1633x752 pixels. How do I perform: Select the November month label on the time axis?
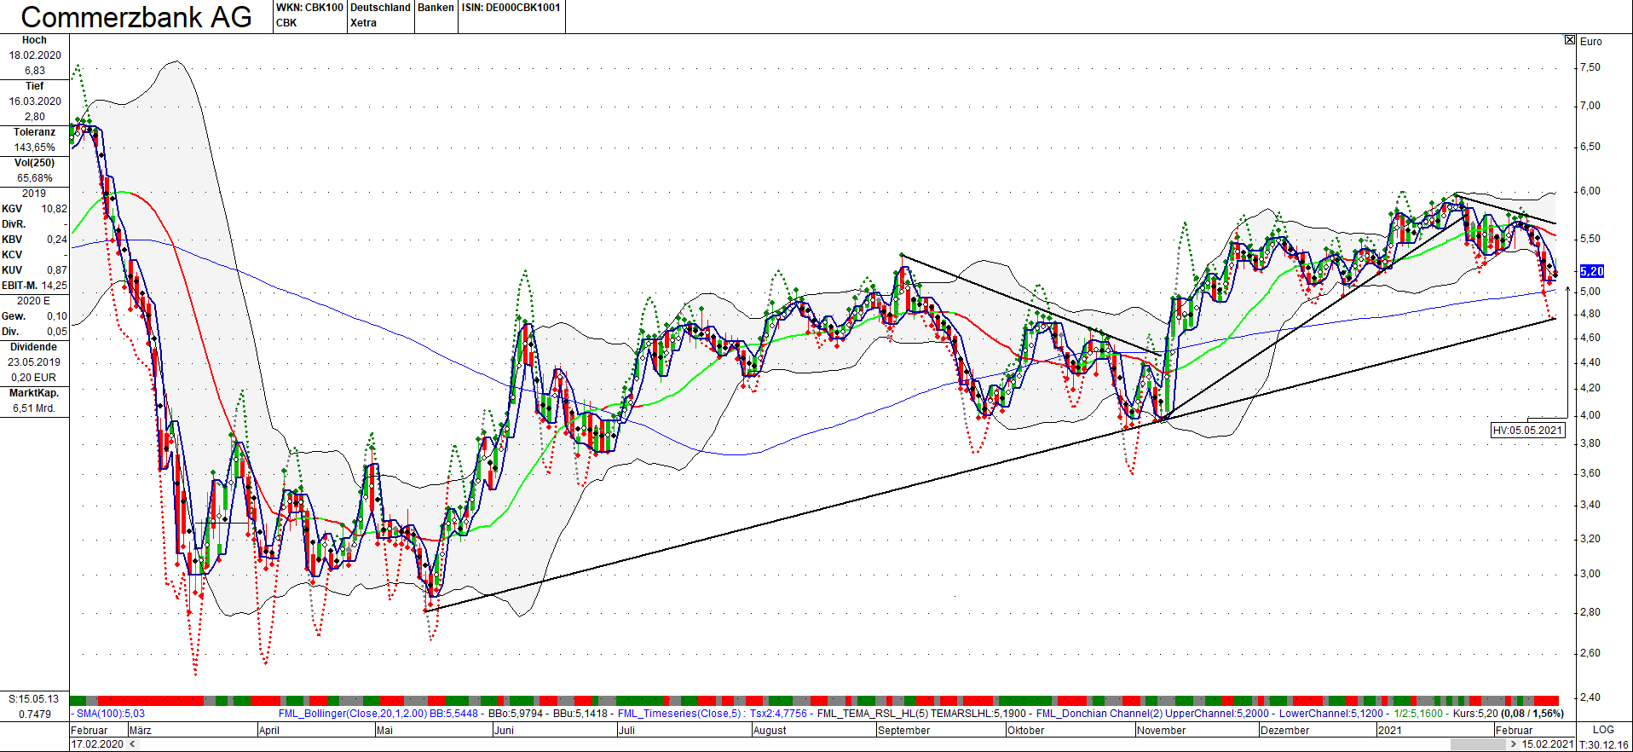pos(1162,731)
